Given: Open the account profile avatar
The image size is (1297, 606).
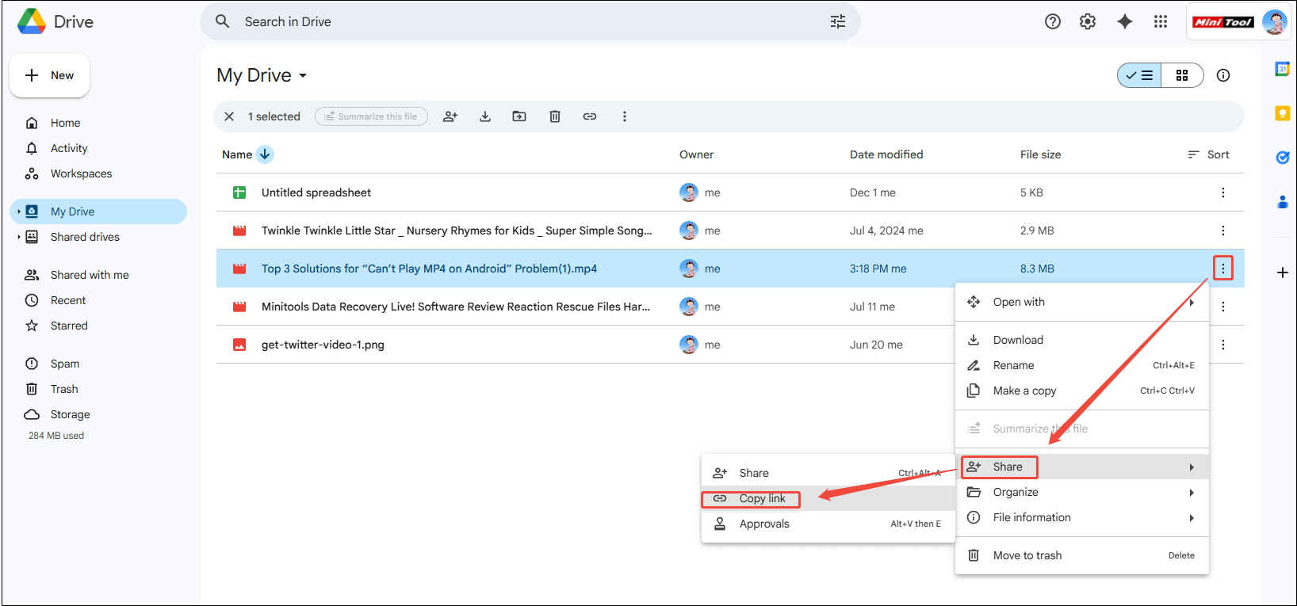Looking at the screenshot, I should point(1274,21).
